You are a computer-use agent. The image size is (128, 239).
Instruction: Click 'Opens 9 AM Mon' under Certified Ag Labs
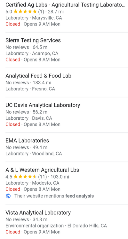[42, 24]
